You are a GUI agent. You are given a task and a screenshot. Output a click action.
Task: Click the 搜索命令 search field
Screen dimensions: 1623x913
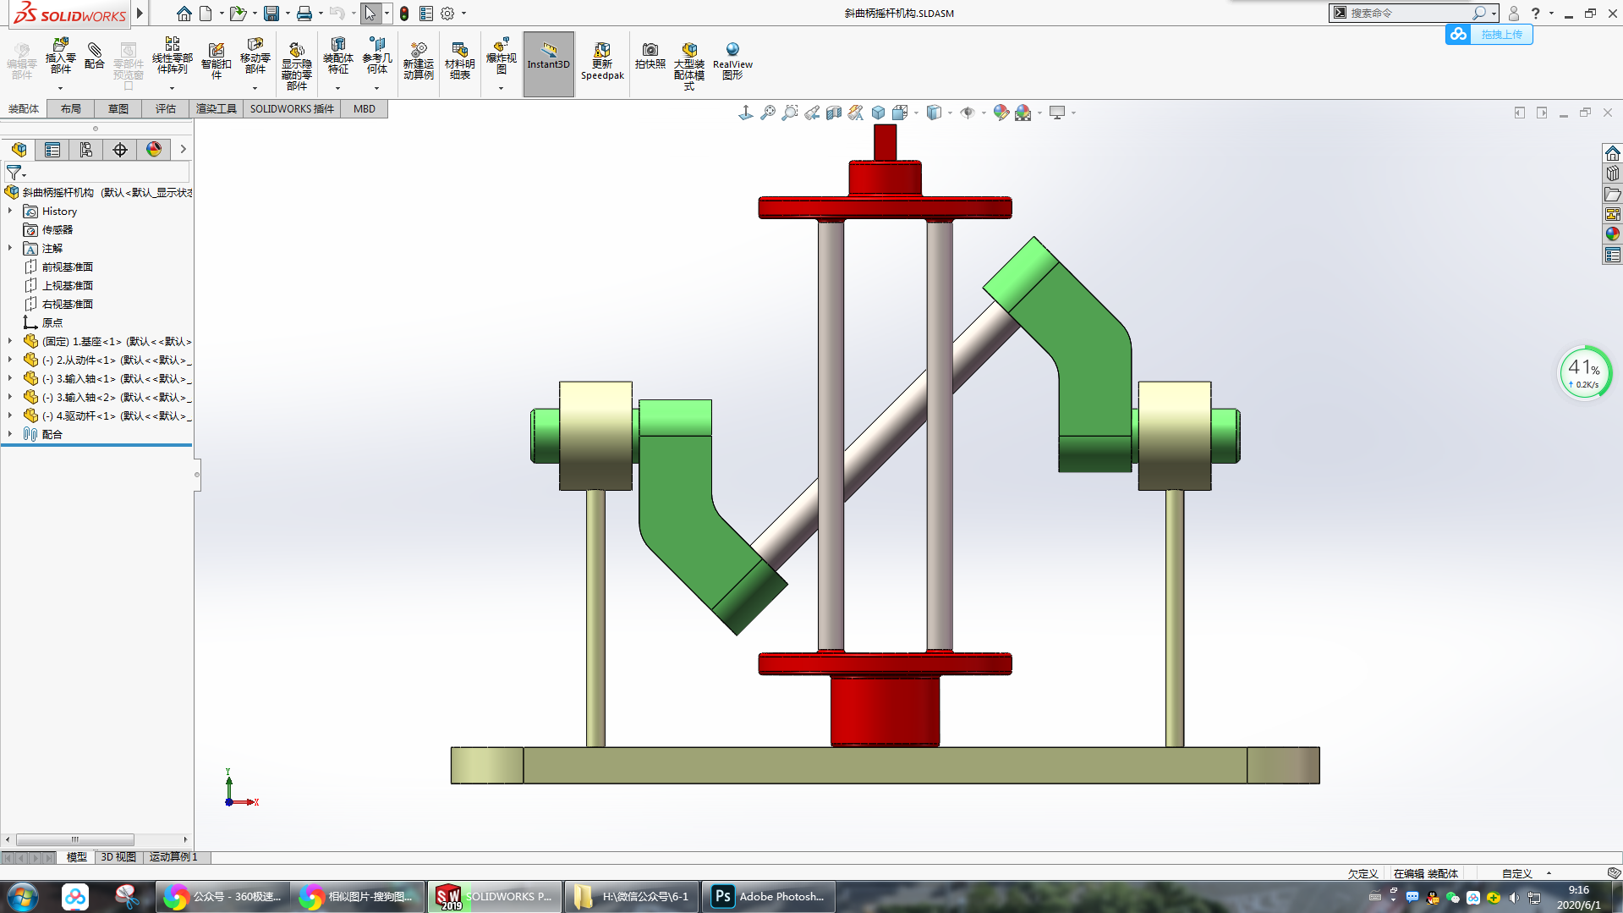(x=1408, y=13)
